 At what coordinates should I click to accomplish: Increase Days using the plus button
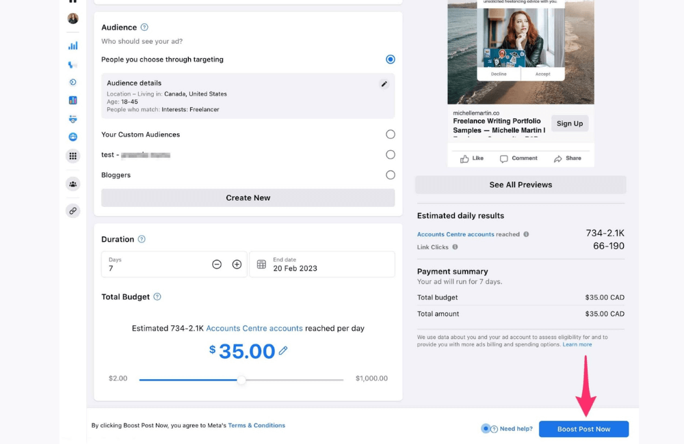click(x=236, y=264)
